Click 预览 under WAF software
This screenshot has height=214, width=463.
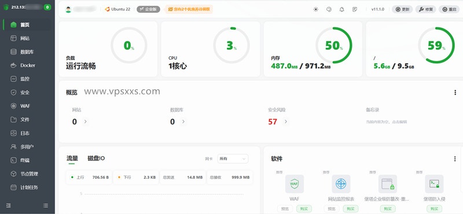point(285,209)
